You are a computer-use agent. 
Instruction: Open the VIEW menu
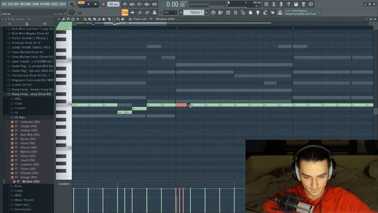coord(35,4)
